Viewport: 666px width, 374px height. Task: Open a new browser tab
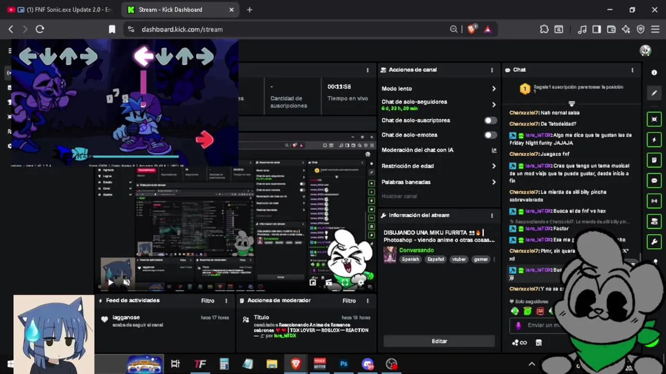(250, 9)
